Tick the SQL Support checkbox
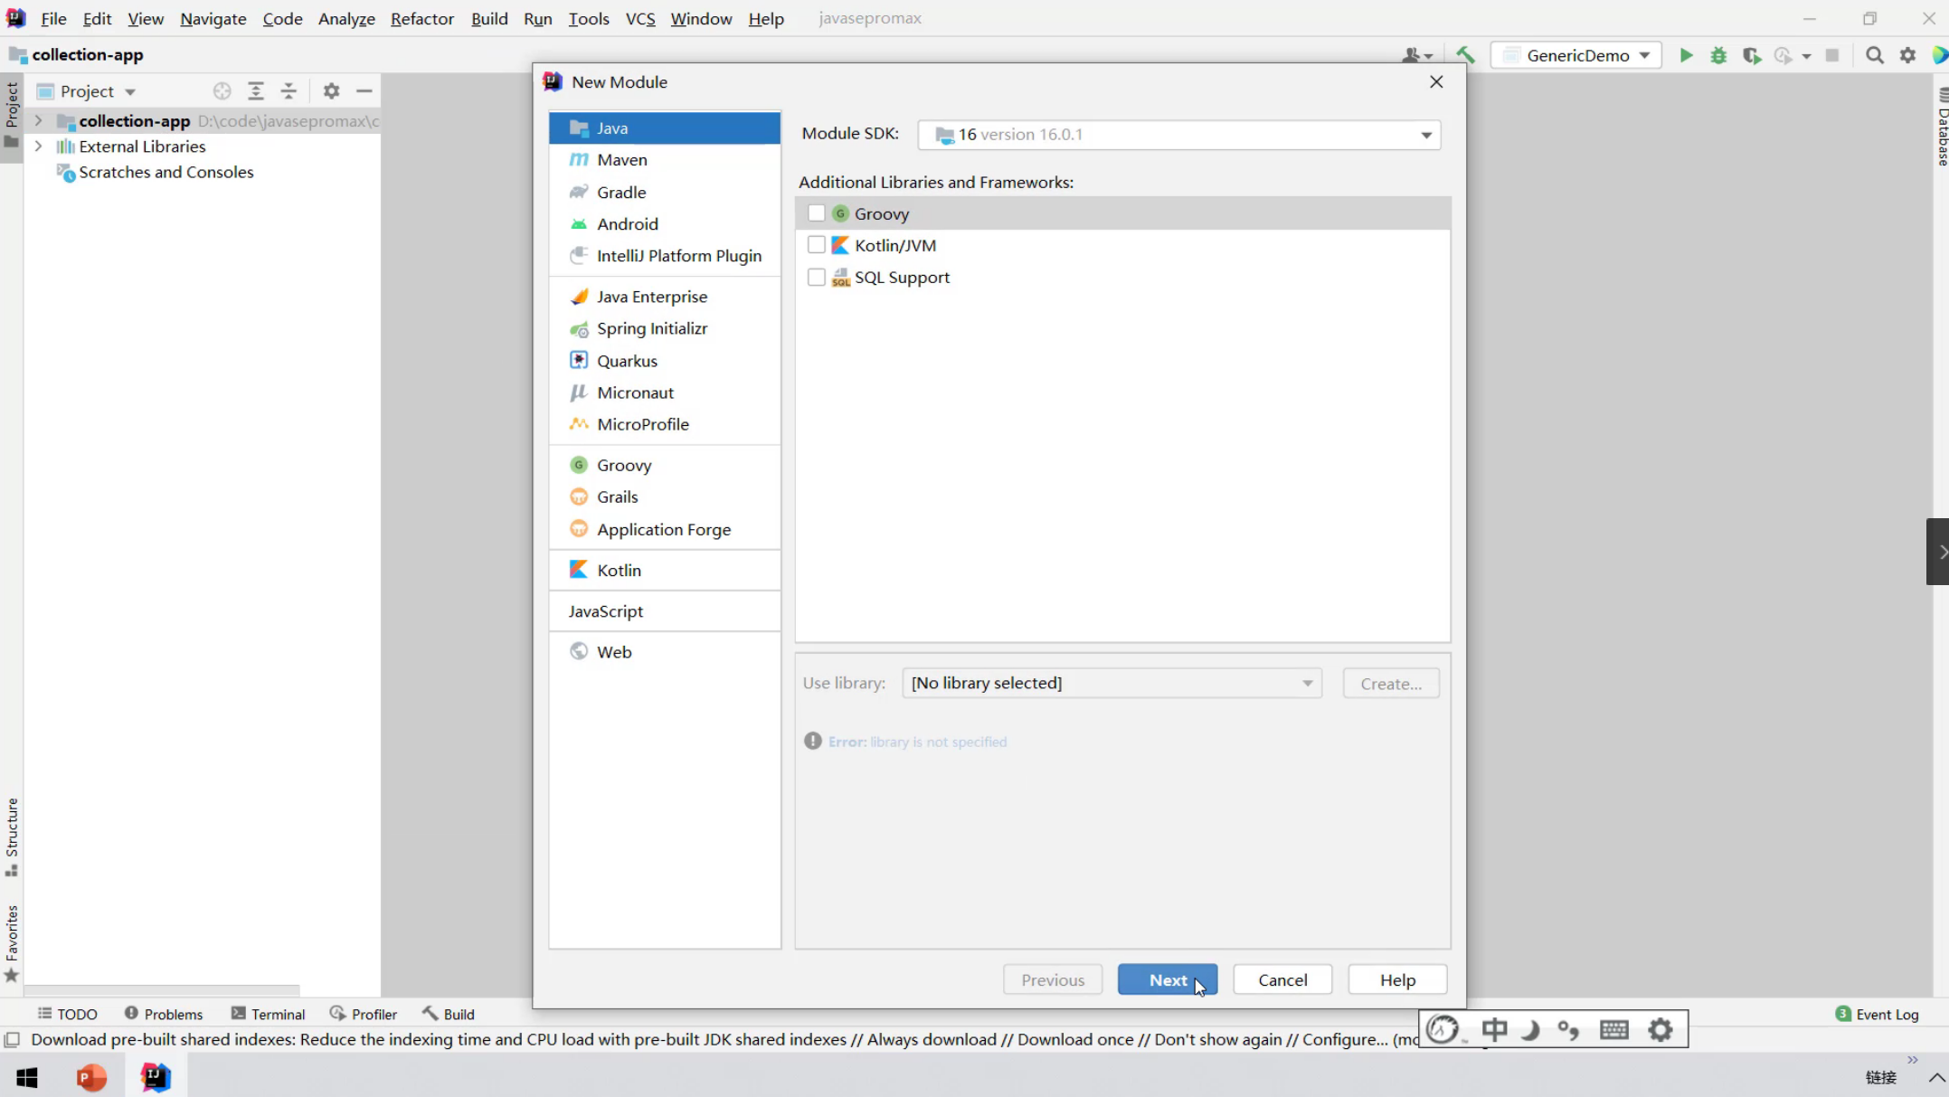This screenshot has height=1097, width=1949. tap(816, 278)
